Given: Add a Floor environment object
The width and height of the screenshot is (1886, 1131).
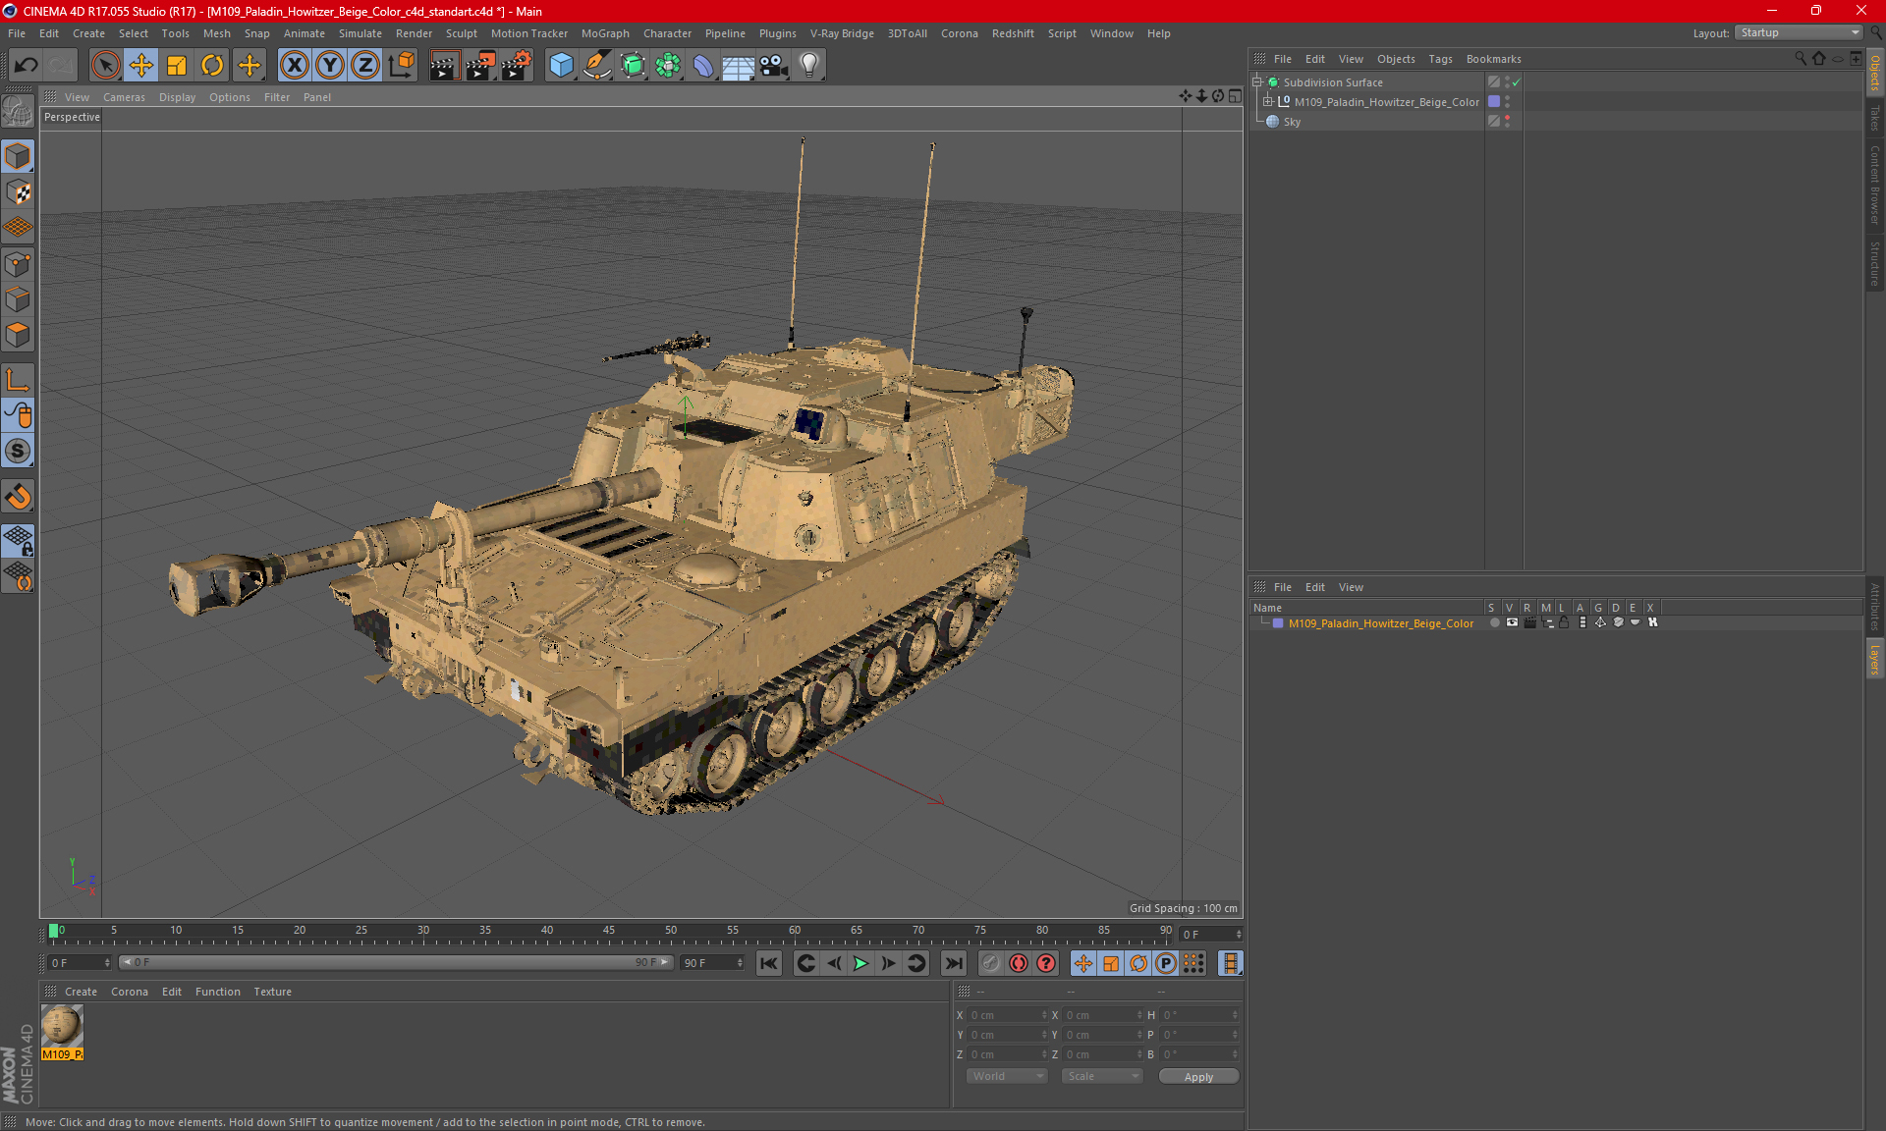Looking at the screenshot, I should [739, 66].
